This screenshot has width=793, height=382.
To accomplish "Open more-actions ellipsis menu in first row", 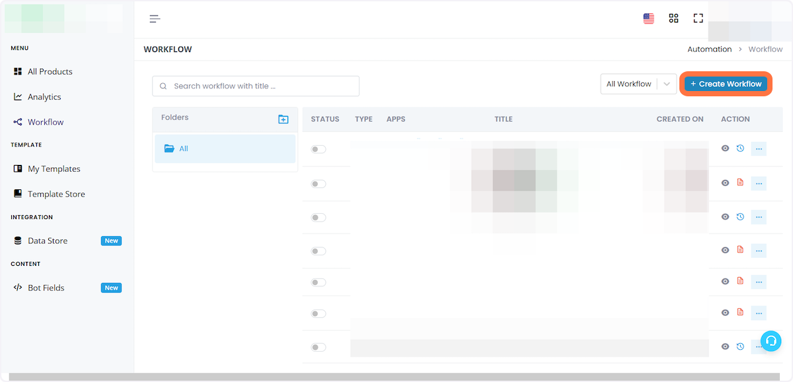I will click(x=759, y=148).
